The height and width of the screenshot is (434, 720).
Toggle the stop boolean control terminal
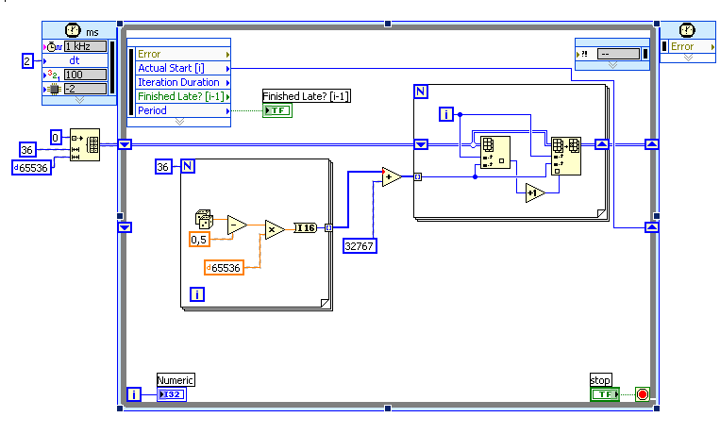(605, 394)
